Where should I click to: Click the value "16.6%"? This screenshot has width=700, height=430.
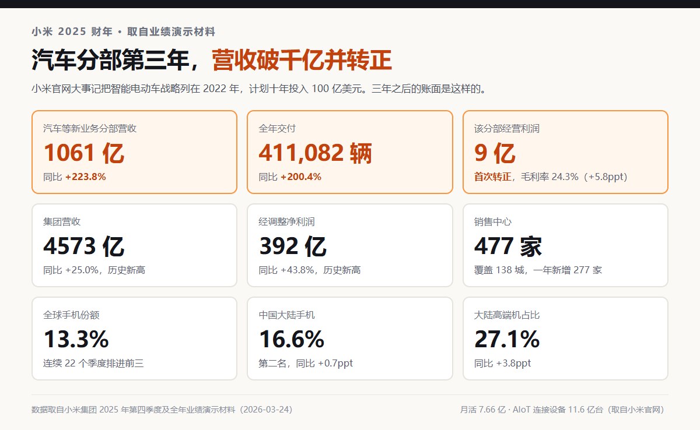click(x=292, y=339)
